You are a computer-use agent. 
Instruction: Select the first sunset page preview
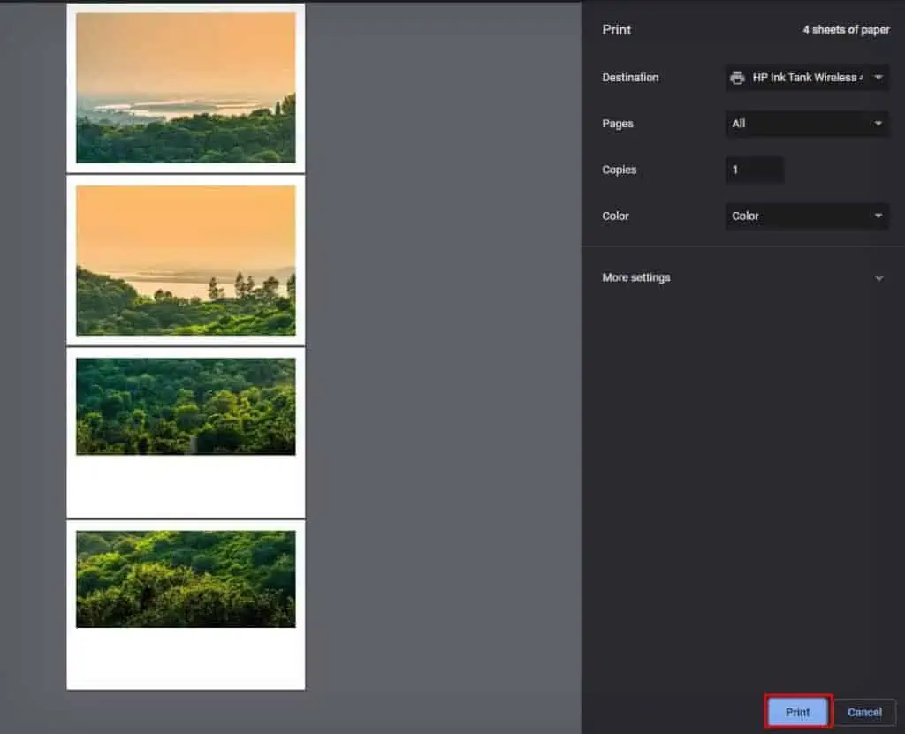186,86
